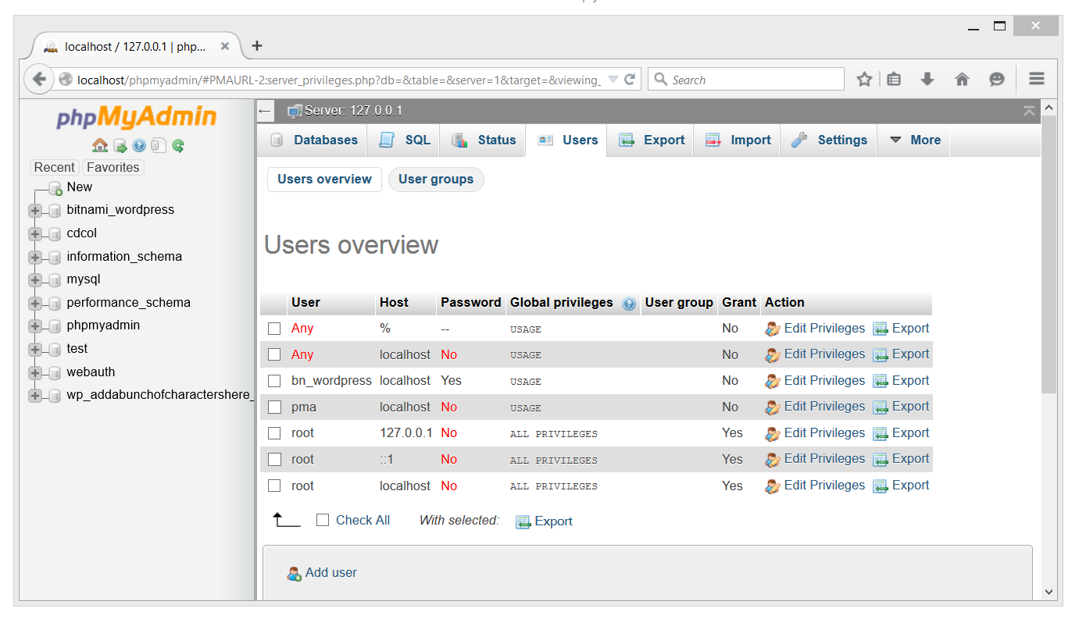Click Edit Privileges for root localhost
This screenshot has width=1079, height=619.
coord(824,486)
